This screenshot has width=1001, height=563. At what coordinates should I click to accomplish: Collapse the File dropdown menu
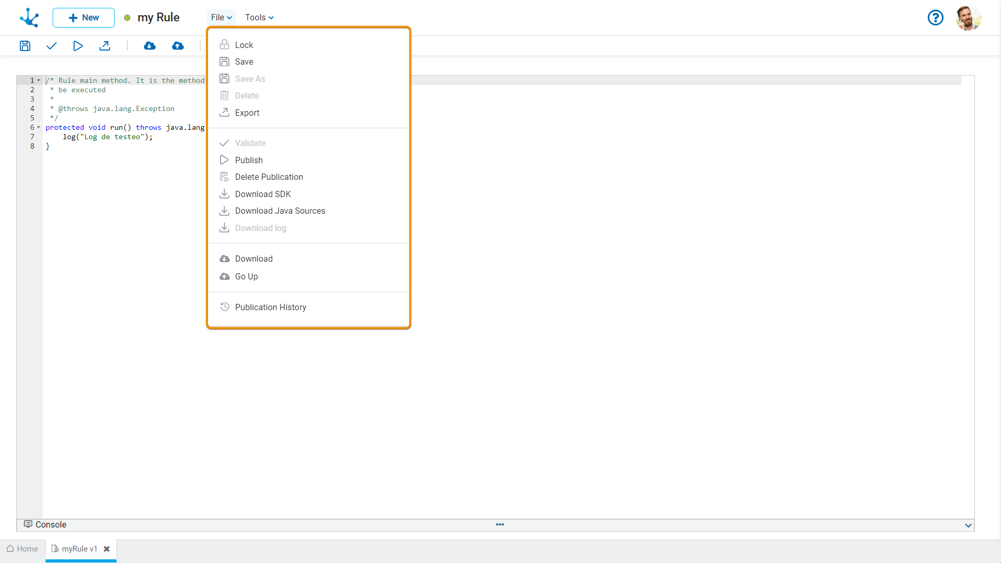tap(221, 18)
